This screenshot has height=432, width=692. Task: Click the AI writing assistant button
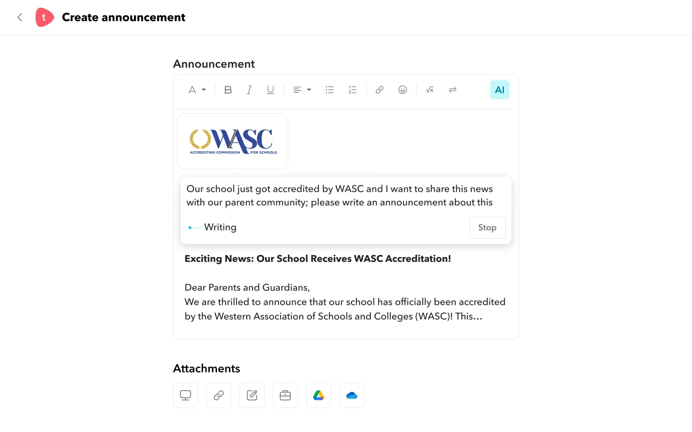pyautogui.click(x=499, y=90)
